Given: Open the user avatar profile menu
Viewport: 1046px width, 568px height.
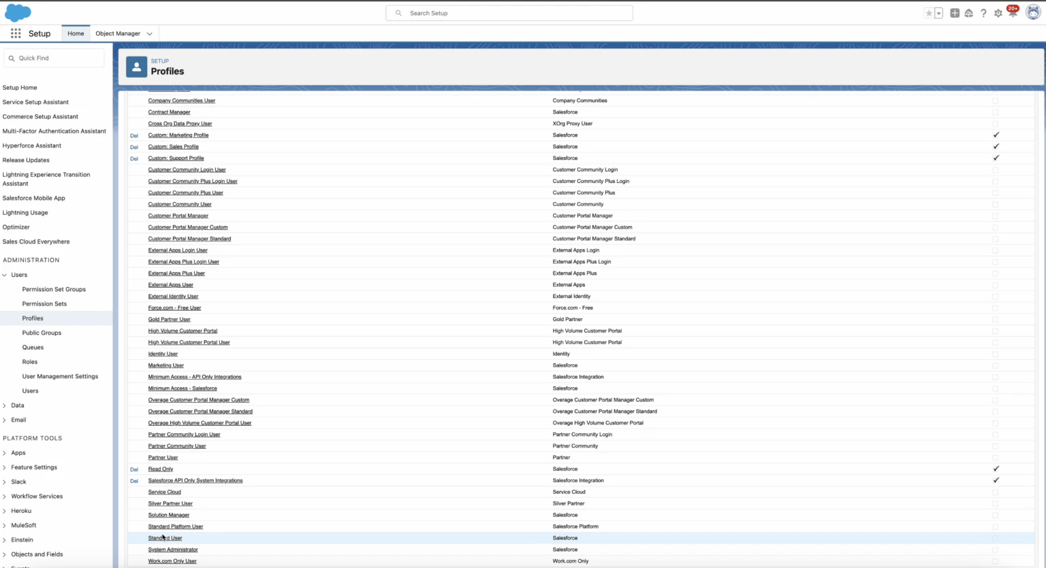Looking at the screenshot, I should pyautogui.click(x=1033, y=13).
